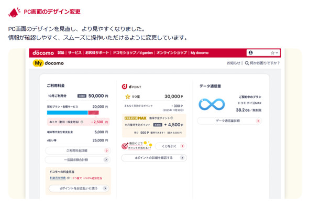
Task: Open dポイントの詳細を確認する button
Action: click(154, 158)
